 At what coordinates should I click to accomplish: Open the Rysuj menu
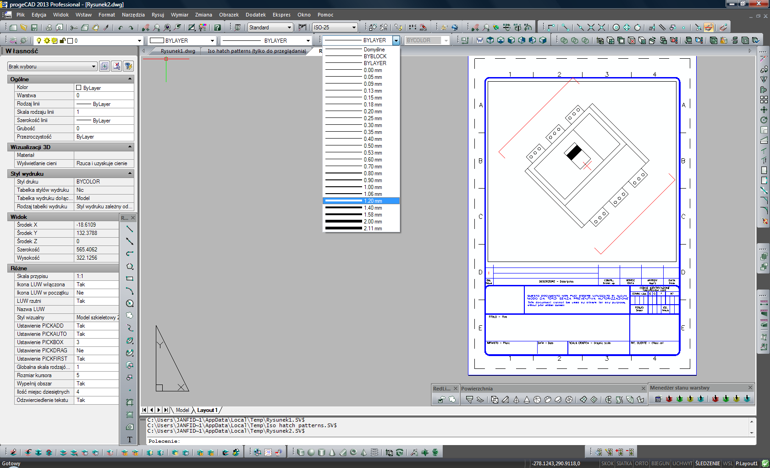pyautogui.click(x=158, y=15)
